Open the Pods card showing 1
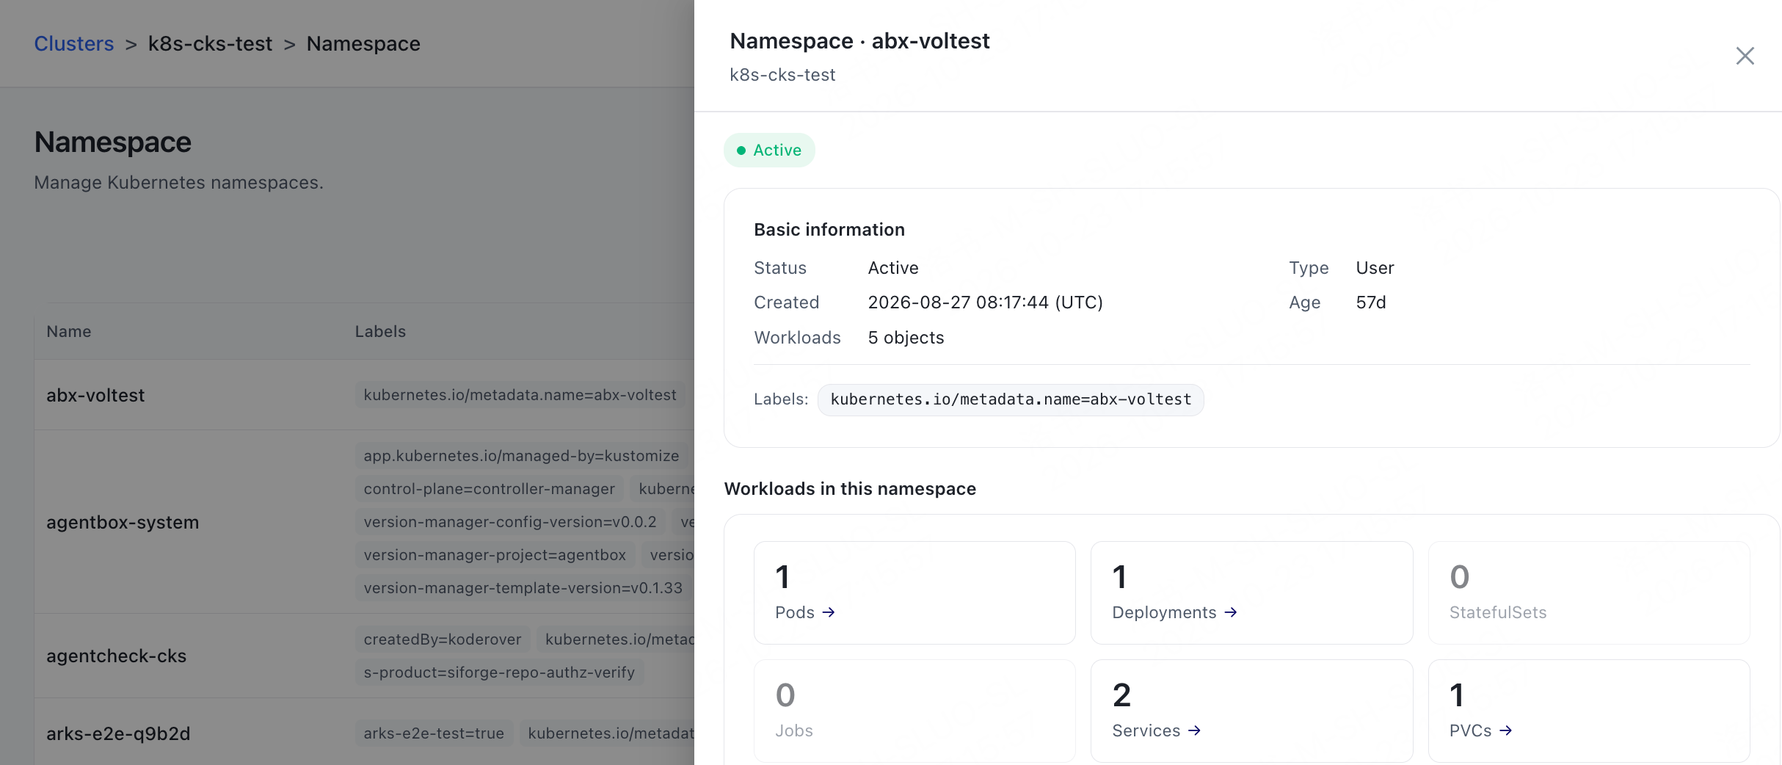 coord(914,592)
